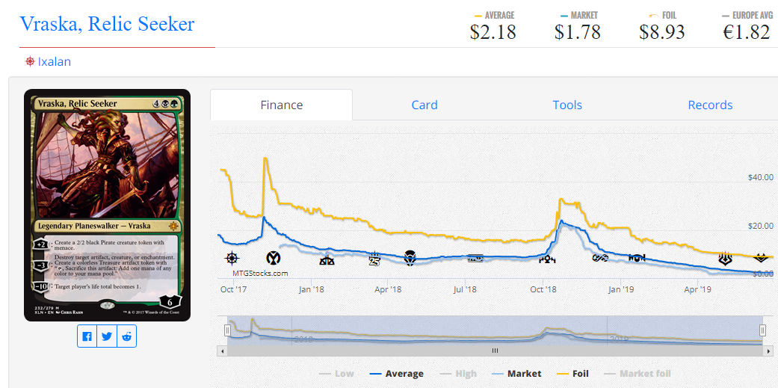
Task: Open the Card tab
Action: pos(424,105)
